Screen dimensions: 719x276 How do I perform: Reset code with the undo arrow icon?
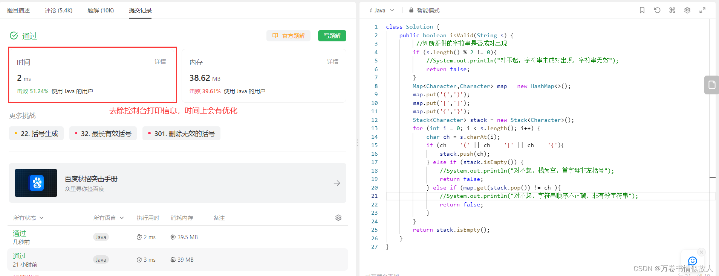pos(657,10)
